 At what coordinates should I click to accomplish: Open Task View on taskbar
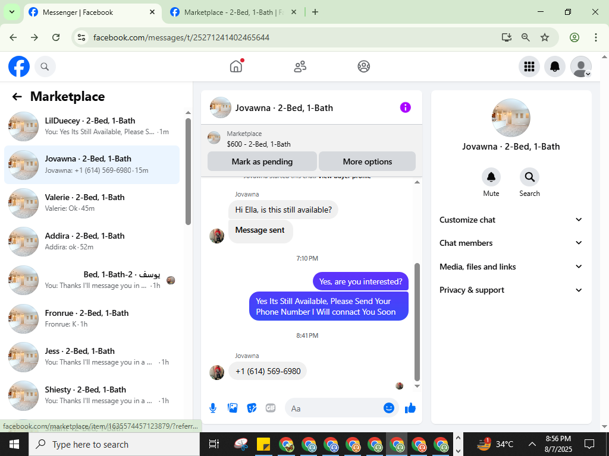[214, 444]
